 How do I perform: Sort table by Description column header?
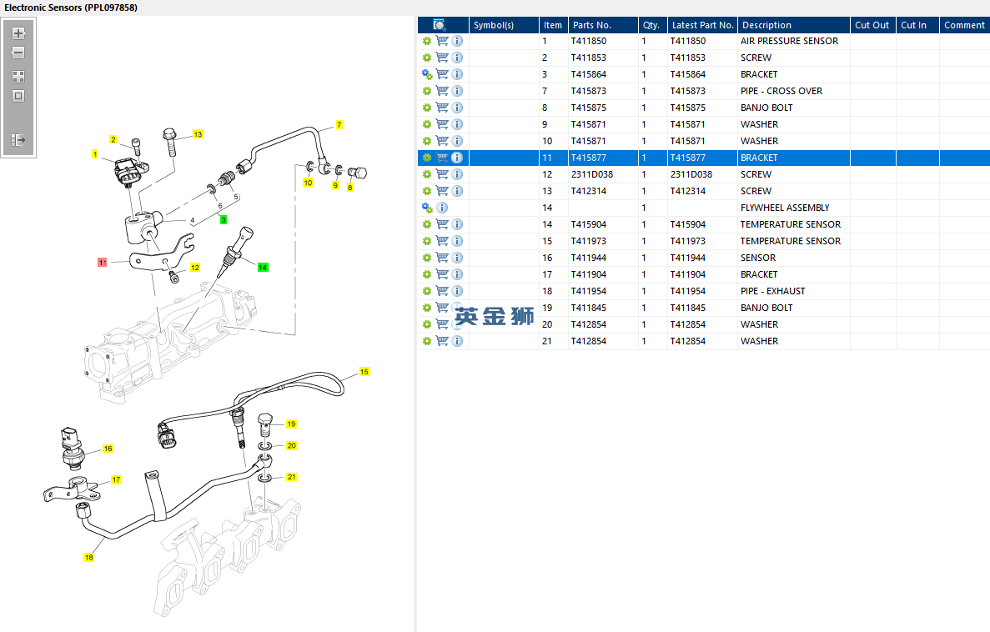[766, 25]
